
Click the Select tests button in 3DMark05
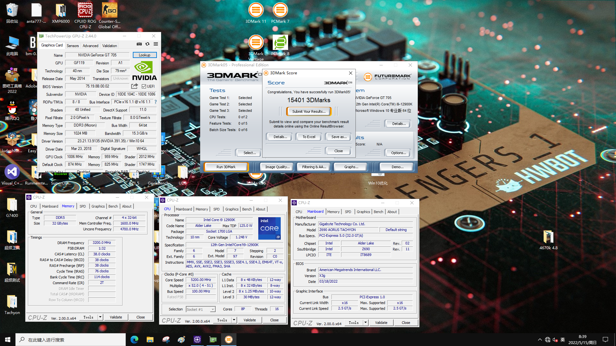(249, 153)
